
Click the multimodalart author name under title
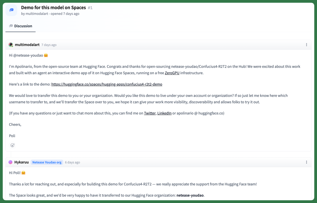click(x=37, y=14)
